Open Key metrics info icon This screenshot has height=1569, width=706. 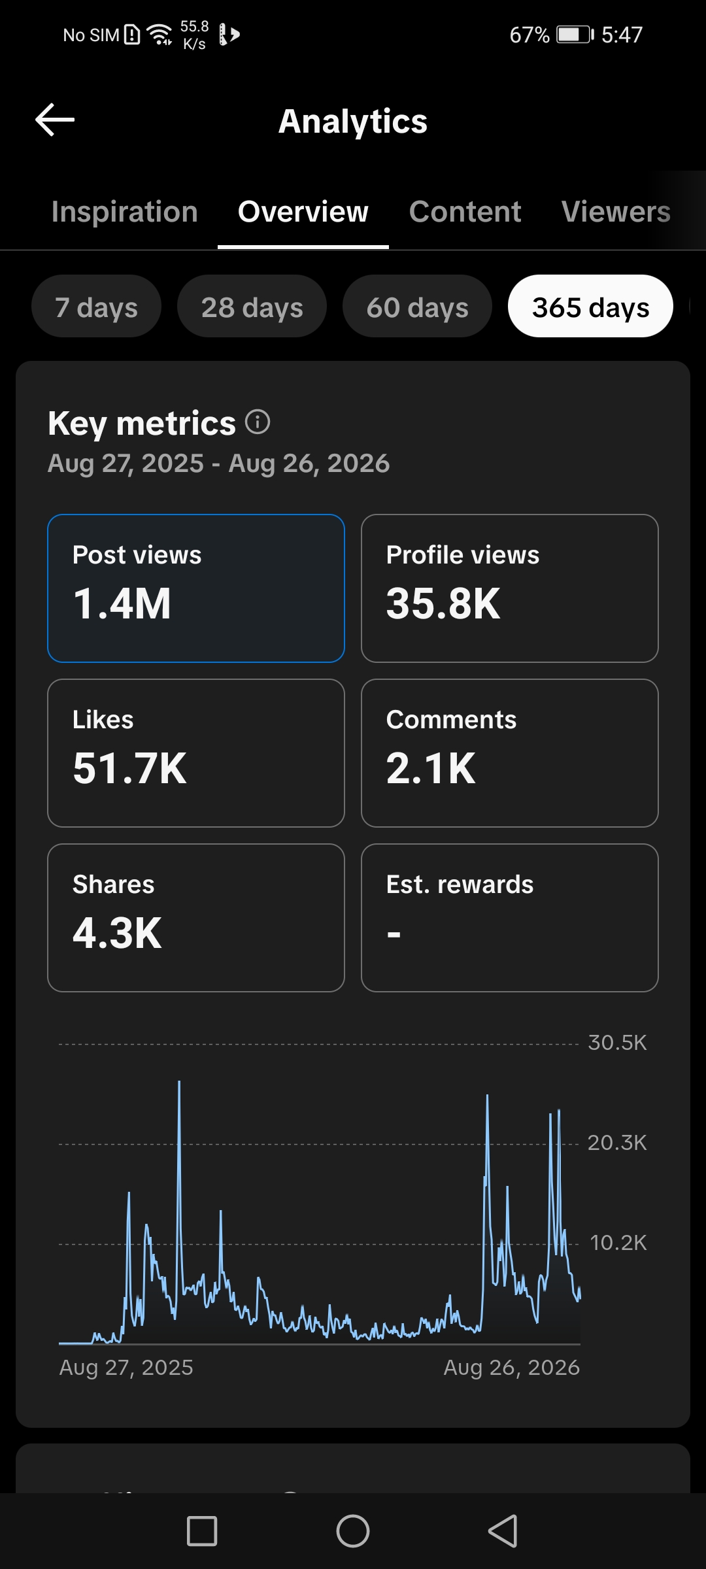(258, 422)
